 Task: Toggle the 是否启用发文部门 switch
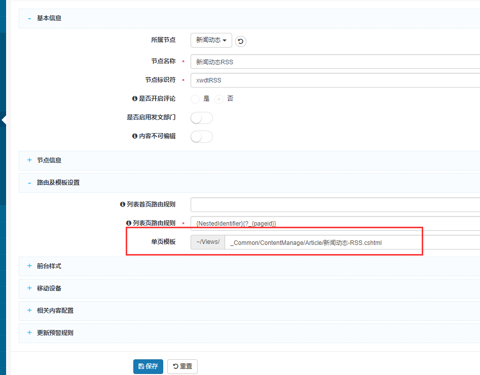click(x=201, y=118)
